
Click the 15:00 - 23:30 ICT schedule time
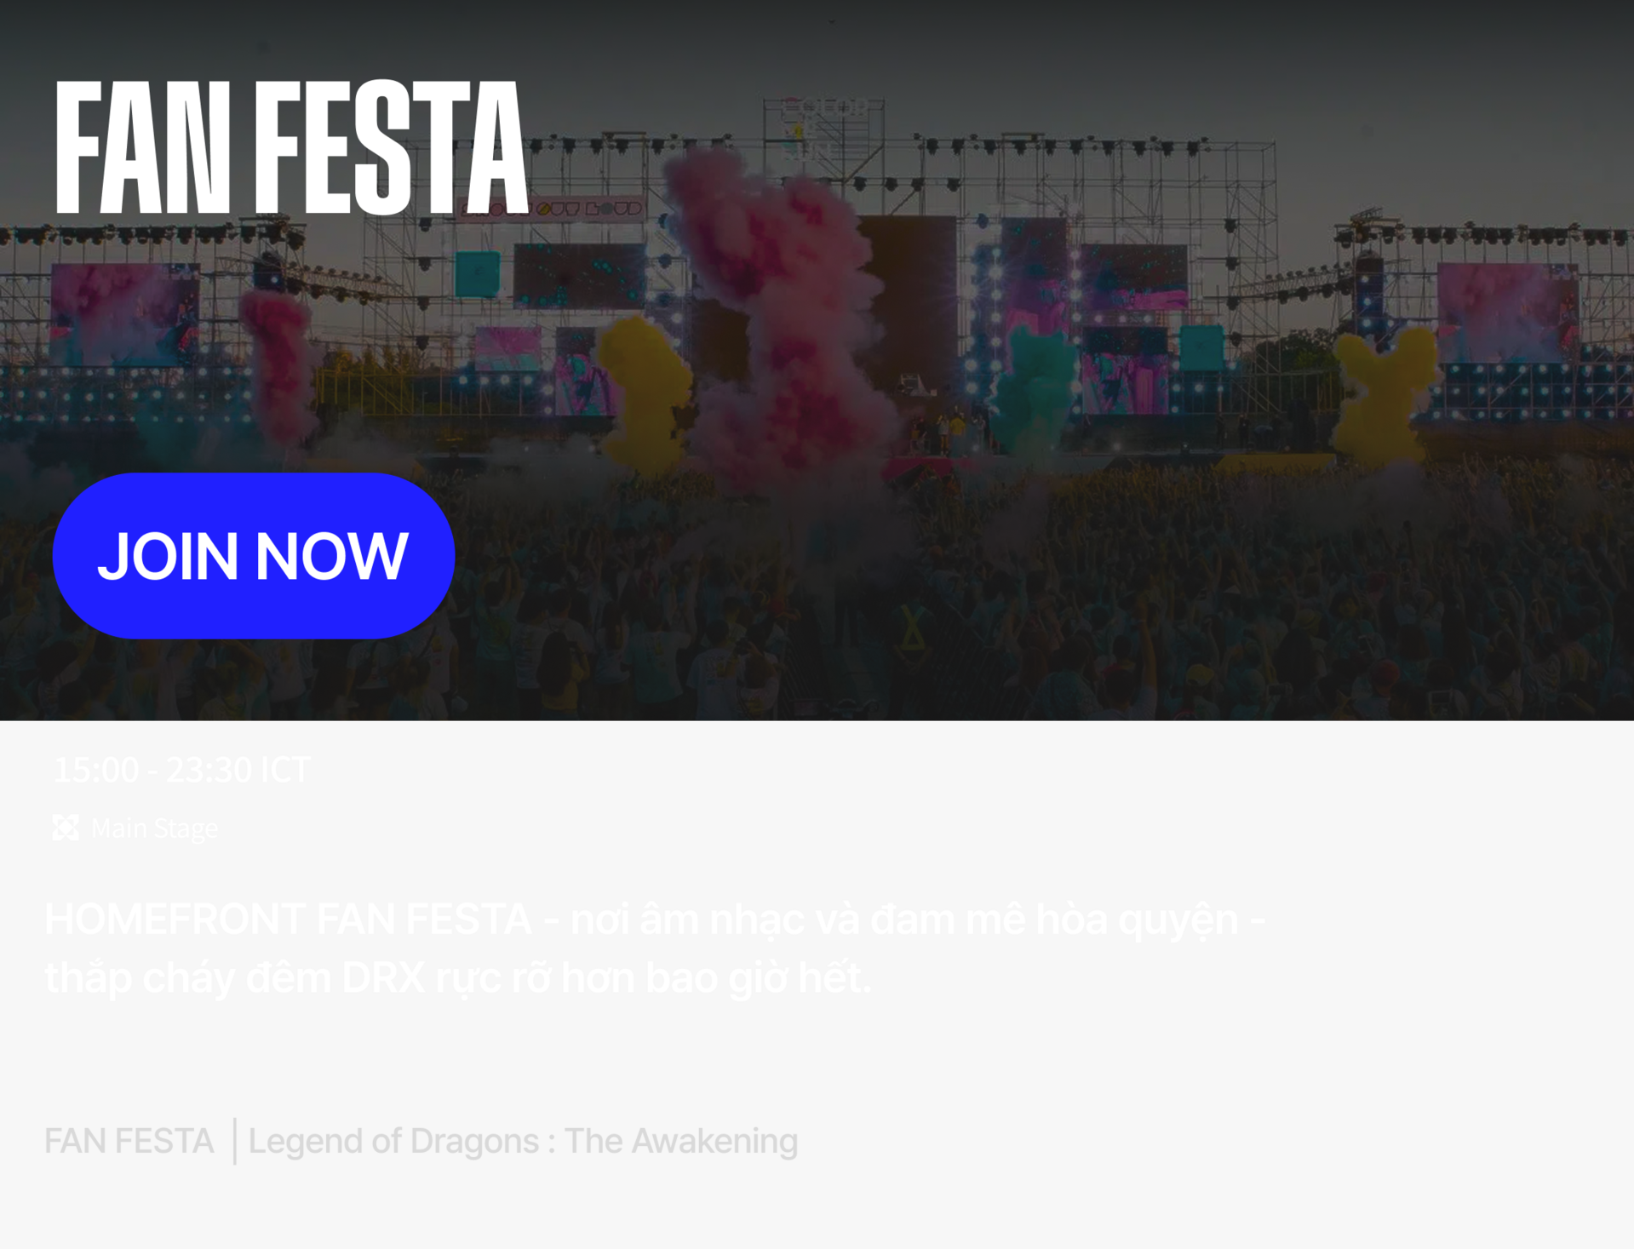point(181,770)
